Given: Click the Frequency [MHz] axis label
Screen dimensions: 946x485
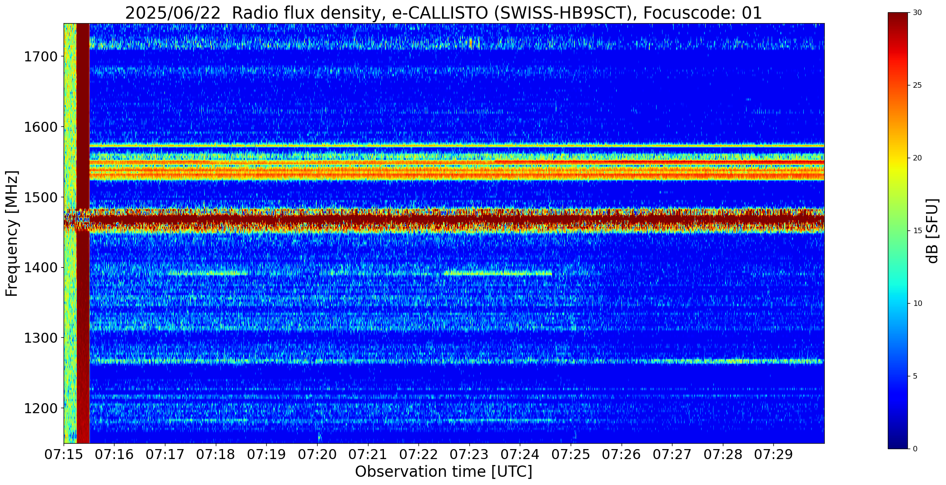Looking at the screenshot, I should point(12,234).
